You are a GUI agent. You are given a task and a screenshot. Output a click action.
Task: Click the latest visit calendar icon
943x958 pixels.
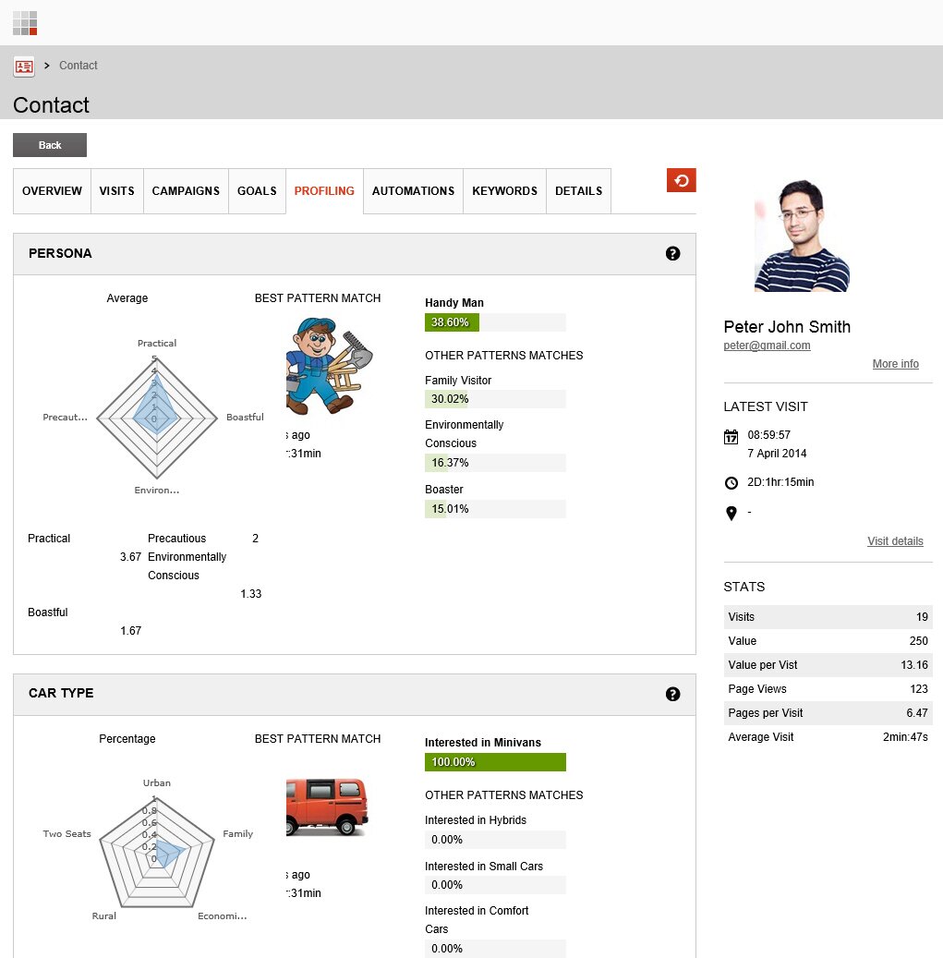(x=731, y=437)
